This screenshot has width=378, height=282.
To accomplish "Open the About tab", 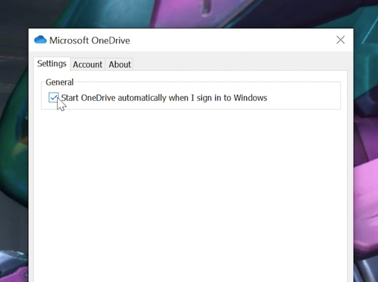I will click(x=120, y=64).
